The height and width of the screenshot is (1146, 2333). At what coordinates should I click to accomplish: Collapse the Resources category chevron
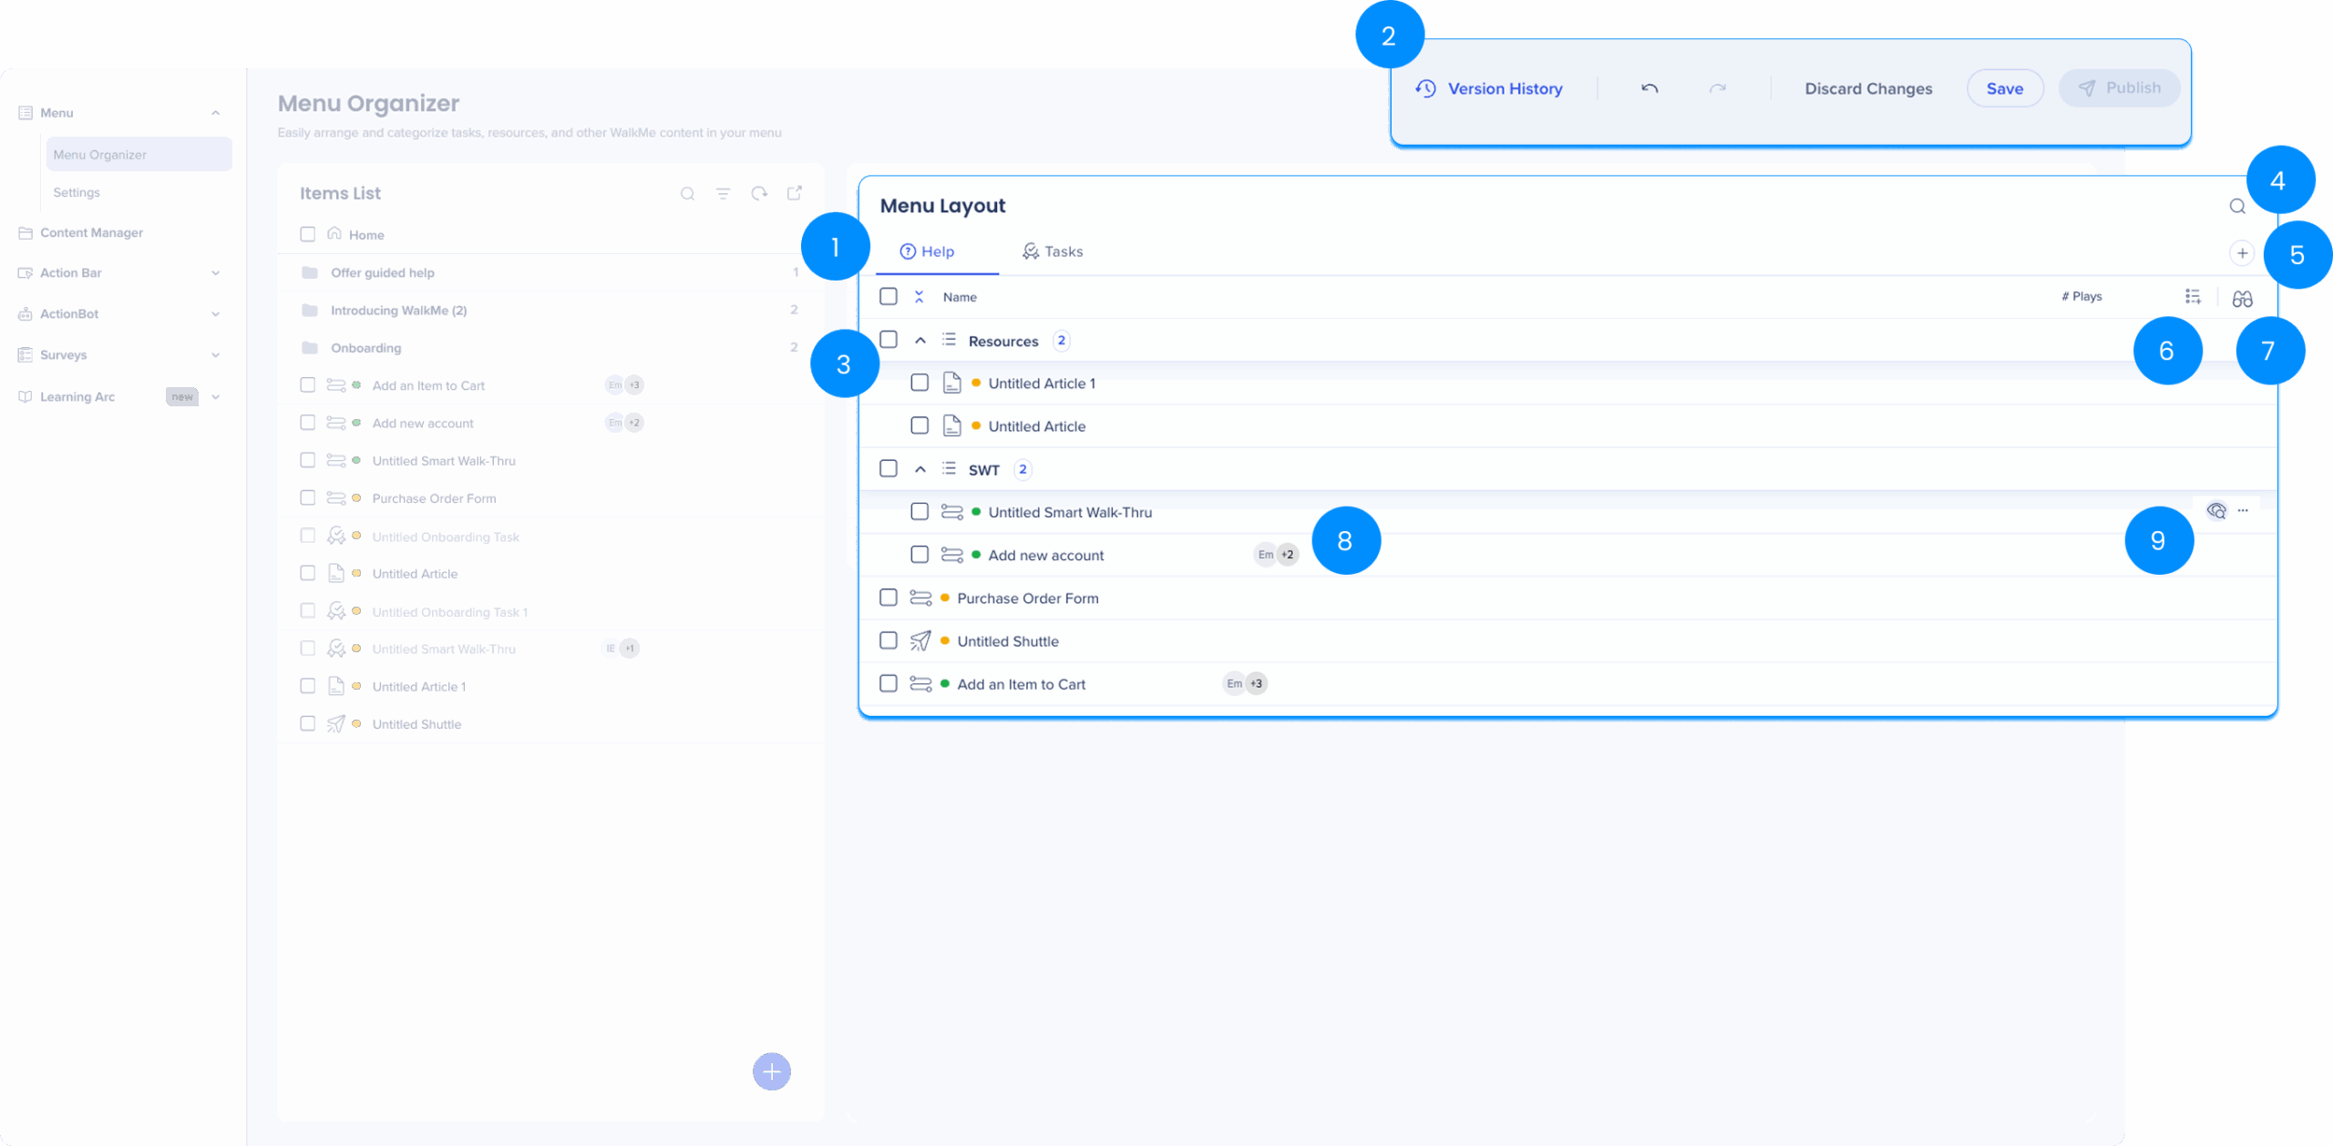tap(920, 341)
